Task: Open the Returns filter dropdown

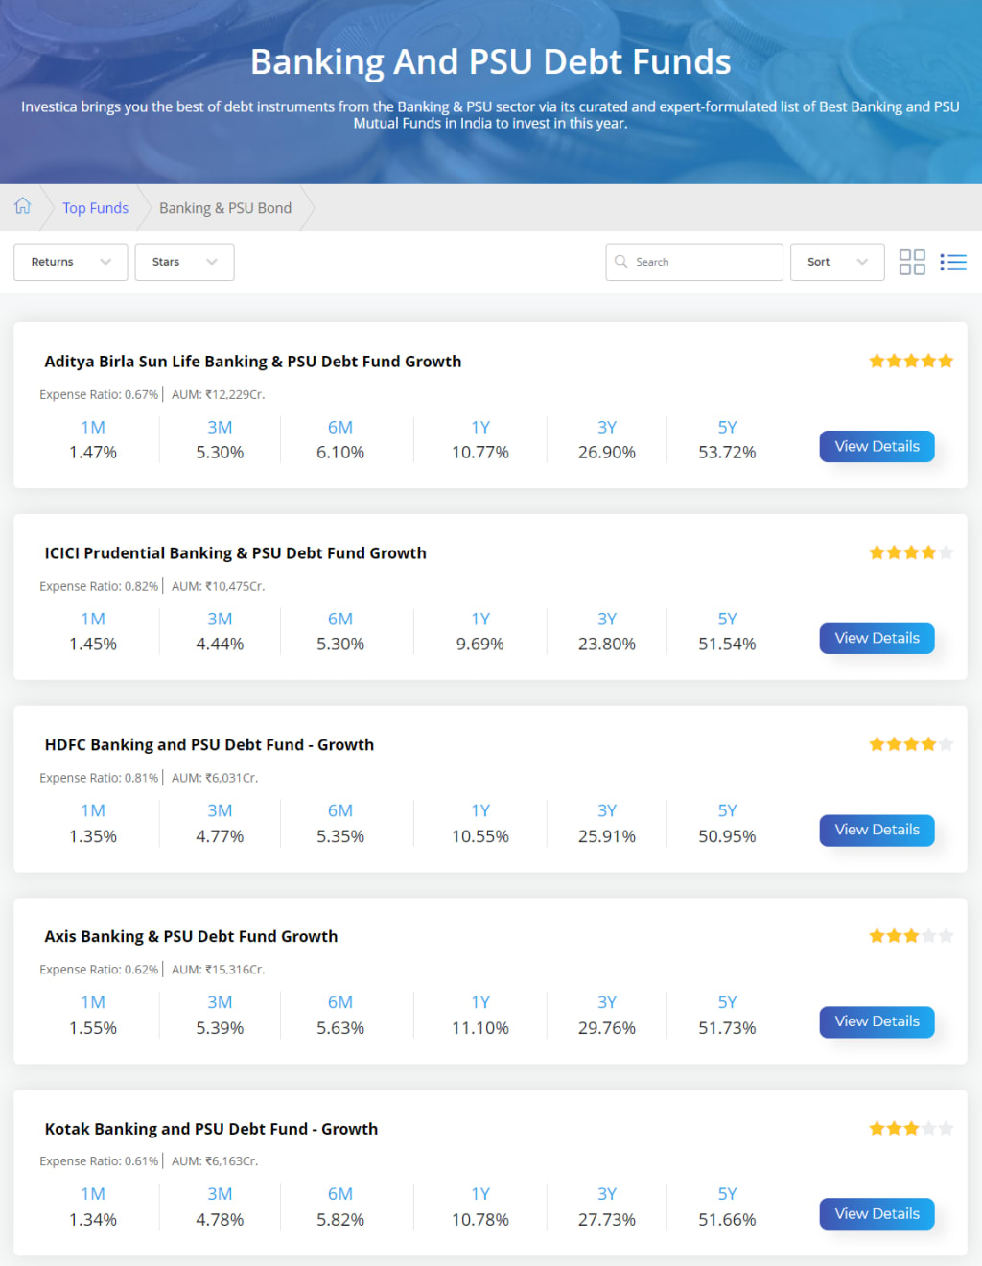Action: pyautogui.click(x=71, y=262)
